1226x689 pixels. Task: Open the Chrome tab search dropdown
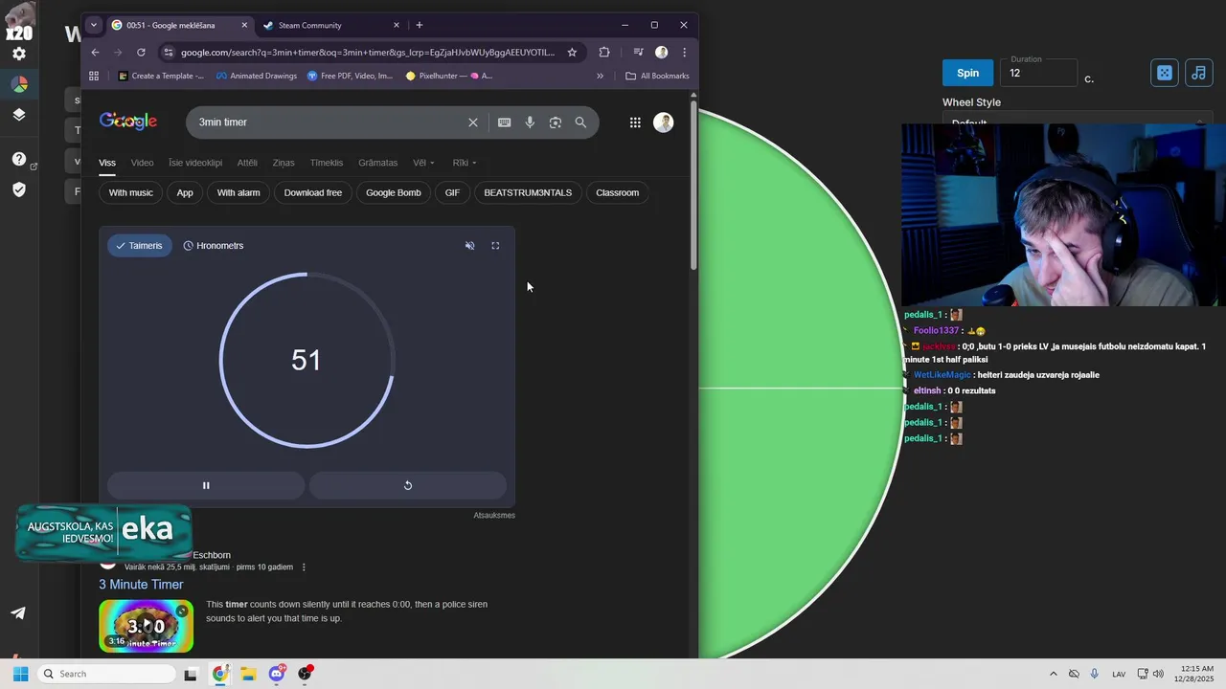93,25
